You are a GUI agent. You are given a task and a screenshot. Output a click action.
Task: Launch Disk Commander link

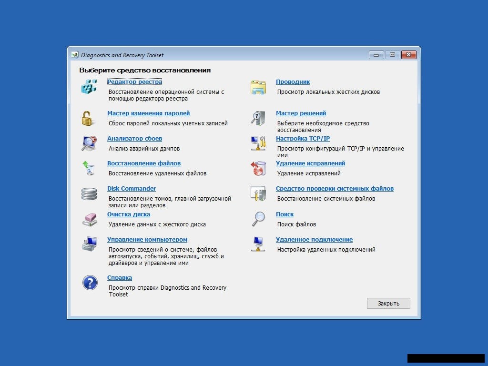pos(132,189)
